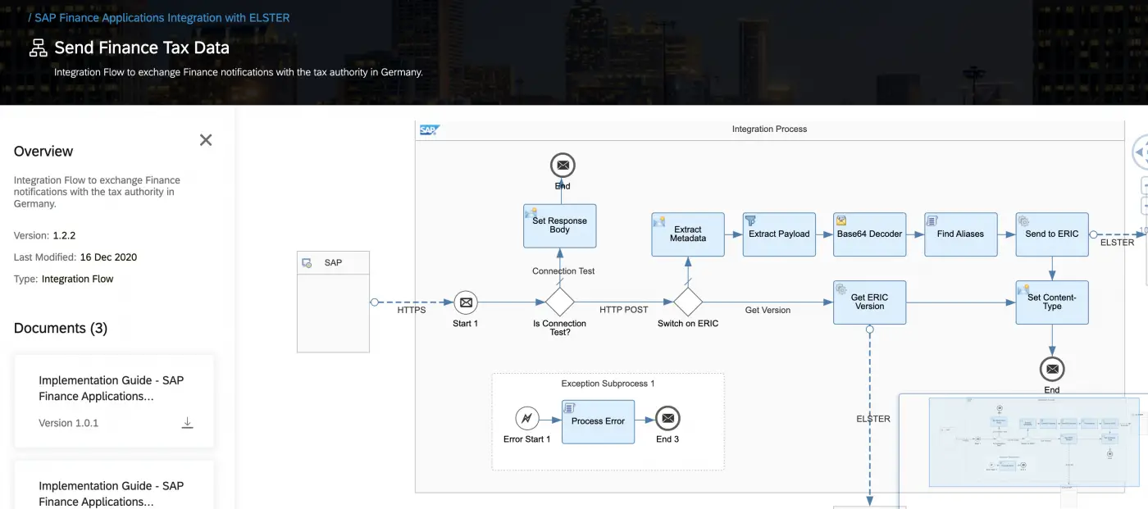Select the Process Error script step
Image resolution: width=1148 pixels, height=509 pixels.
click(598, 421)
